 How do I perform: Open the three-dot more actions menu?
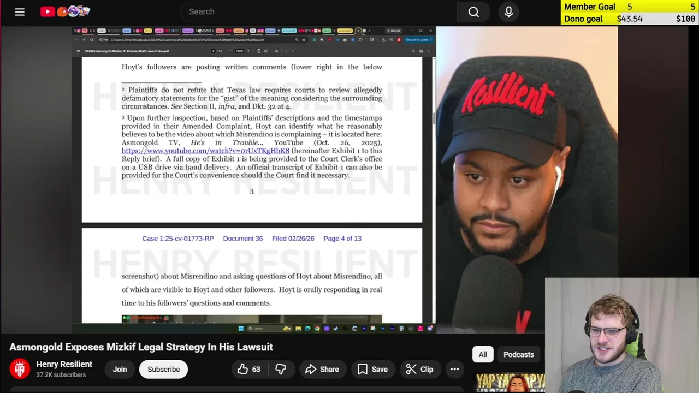tap(454, 370)
